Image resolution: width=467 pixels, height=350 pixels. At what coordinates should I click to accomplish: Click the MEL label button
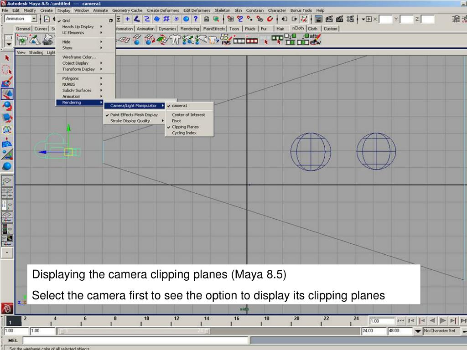[13, 340]
